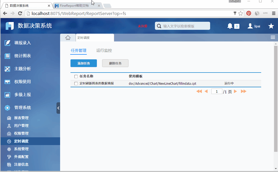This screenshot has width=278, height=172.
Task: Collapse the left sidebar with the arrow handle
Action: point(58,108)
